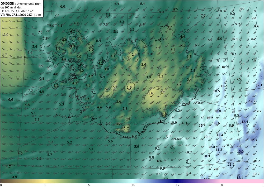Click the '6.5' value on the map
This screenshot has width=264, height=187.
[142, 25]
